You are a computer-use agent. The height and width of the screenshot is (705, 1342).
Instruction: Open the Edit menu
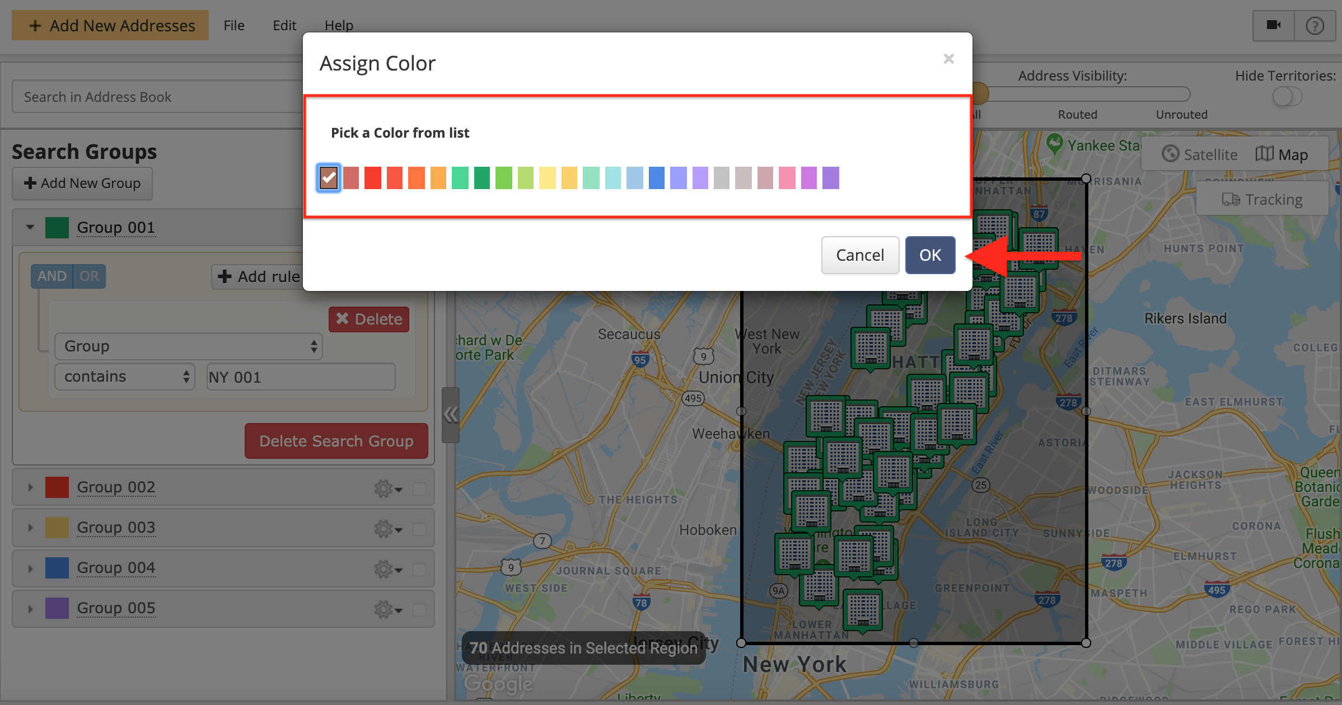pyautogui.click(x=284, y=25)
